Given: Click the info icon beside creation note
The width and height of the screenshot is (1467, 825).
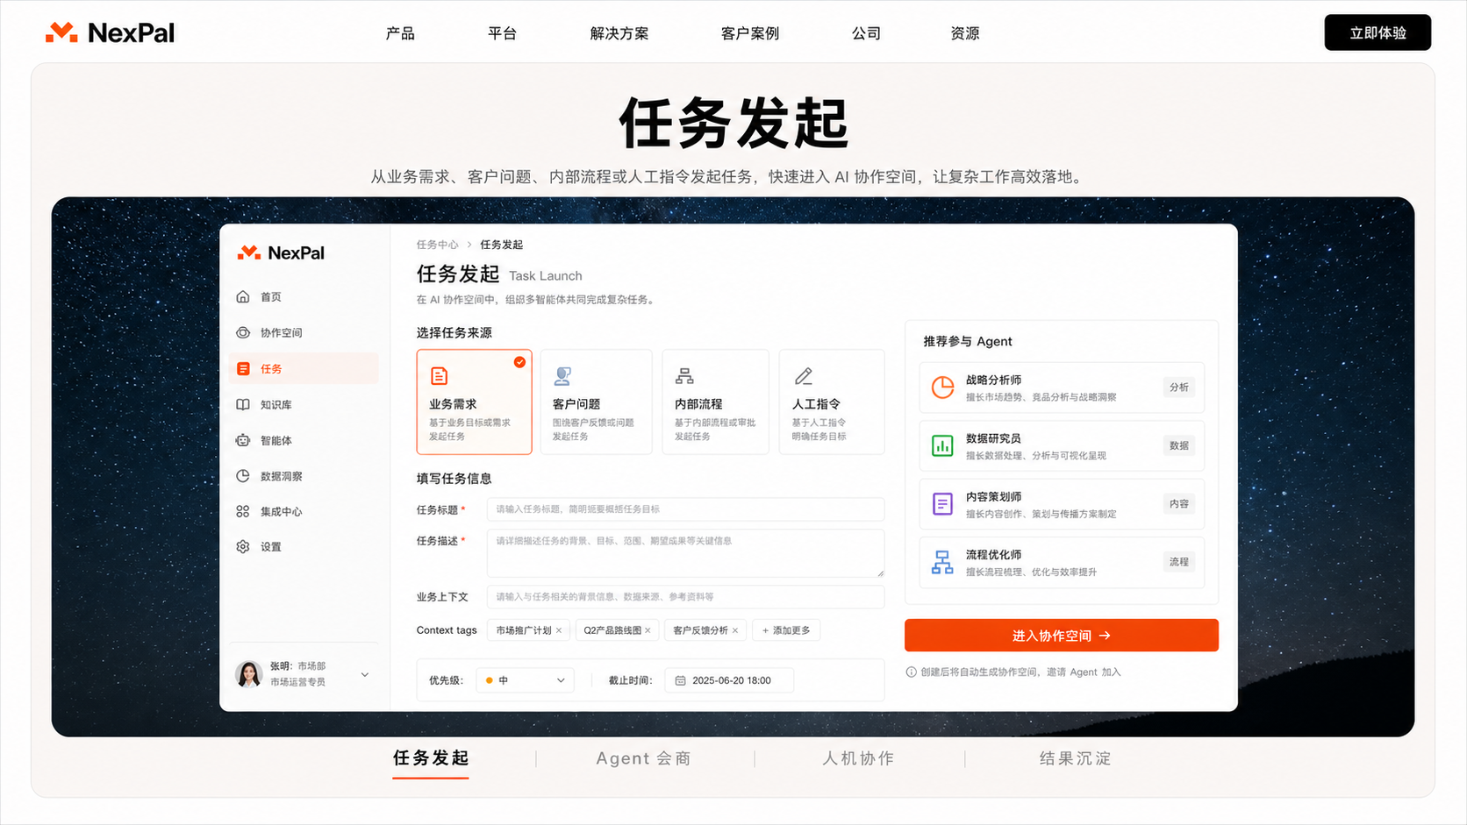Looking at the screenshot, I should coord(911,672).
